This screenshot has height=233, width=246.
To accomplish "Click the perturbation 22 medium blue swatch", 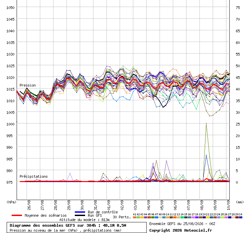I will click(211, 217).
